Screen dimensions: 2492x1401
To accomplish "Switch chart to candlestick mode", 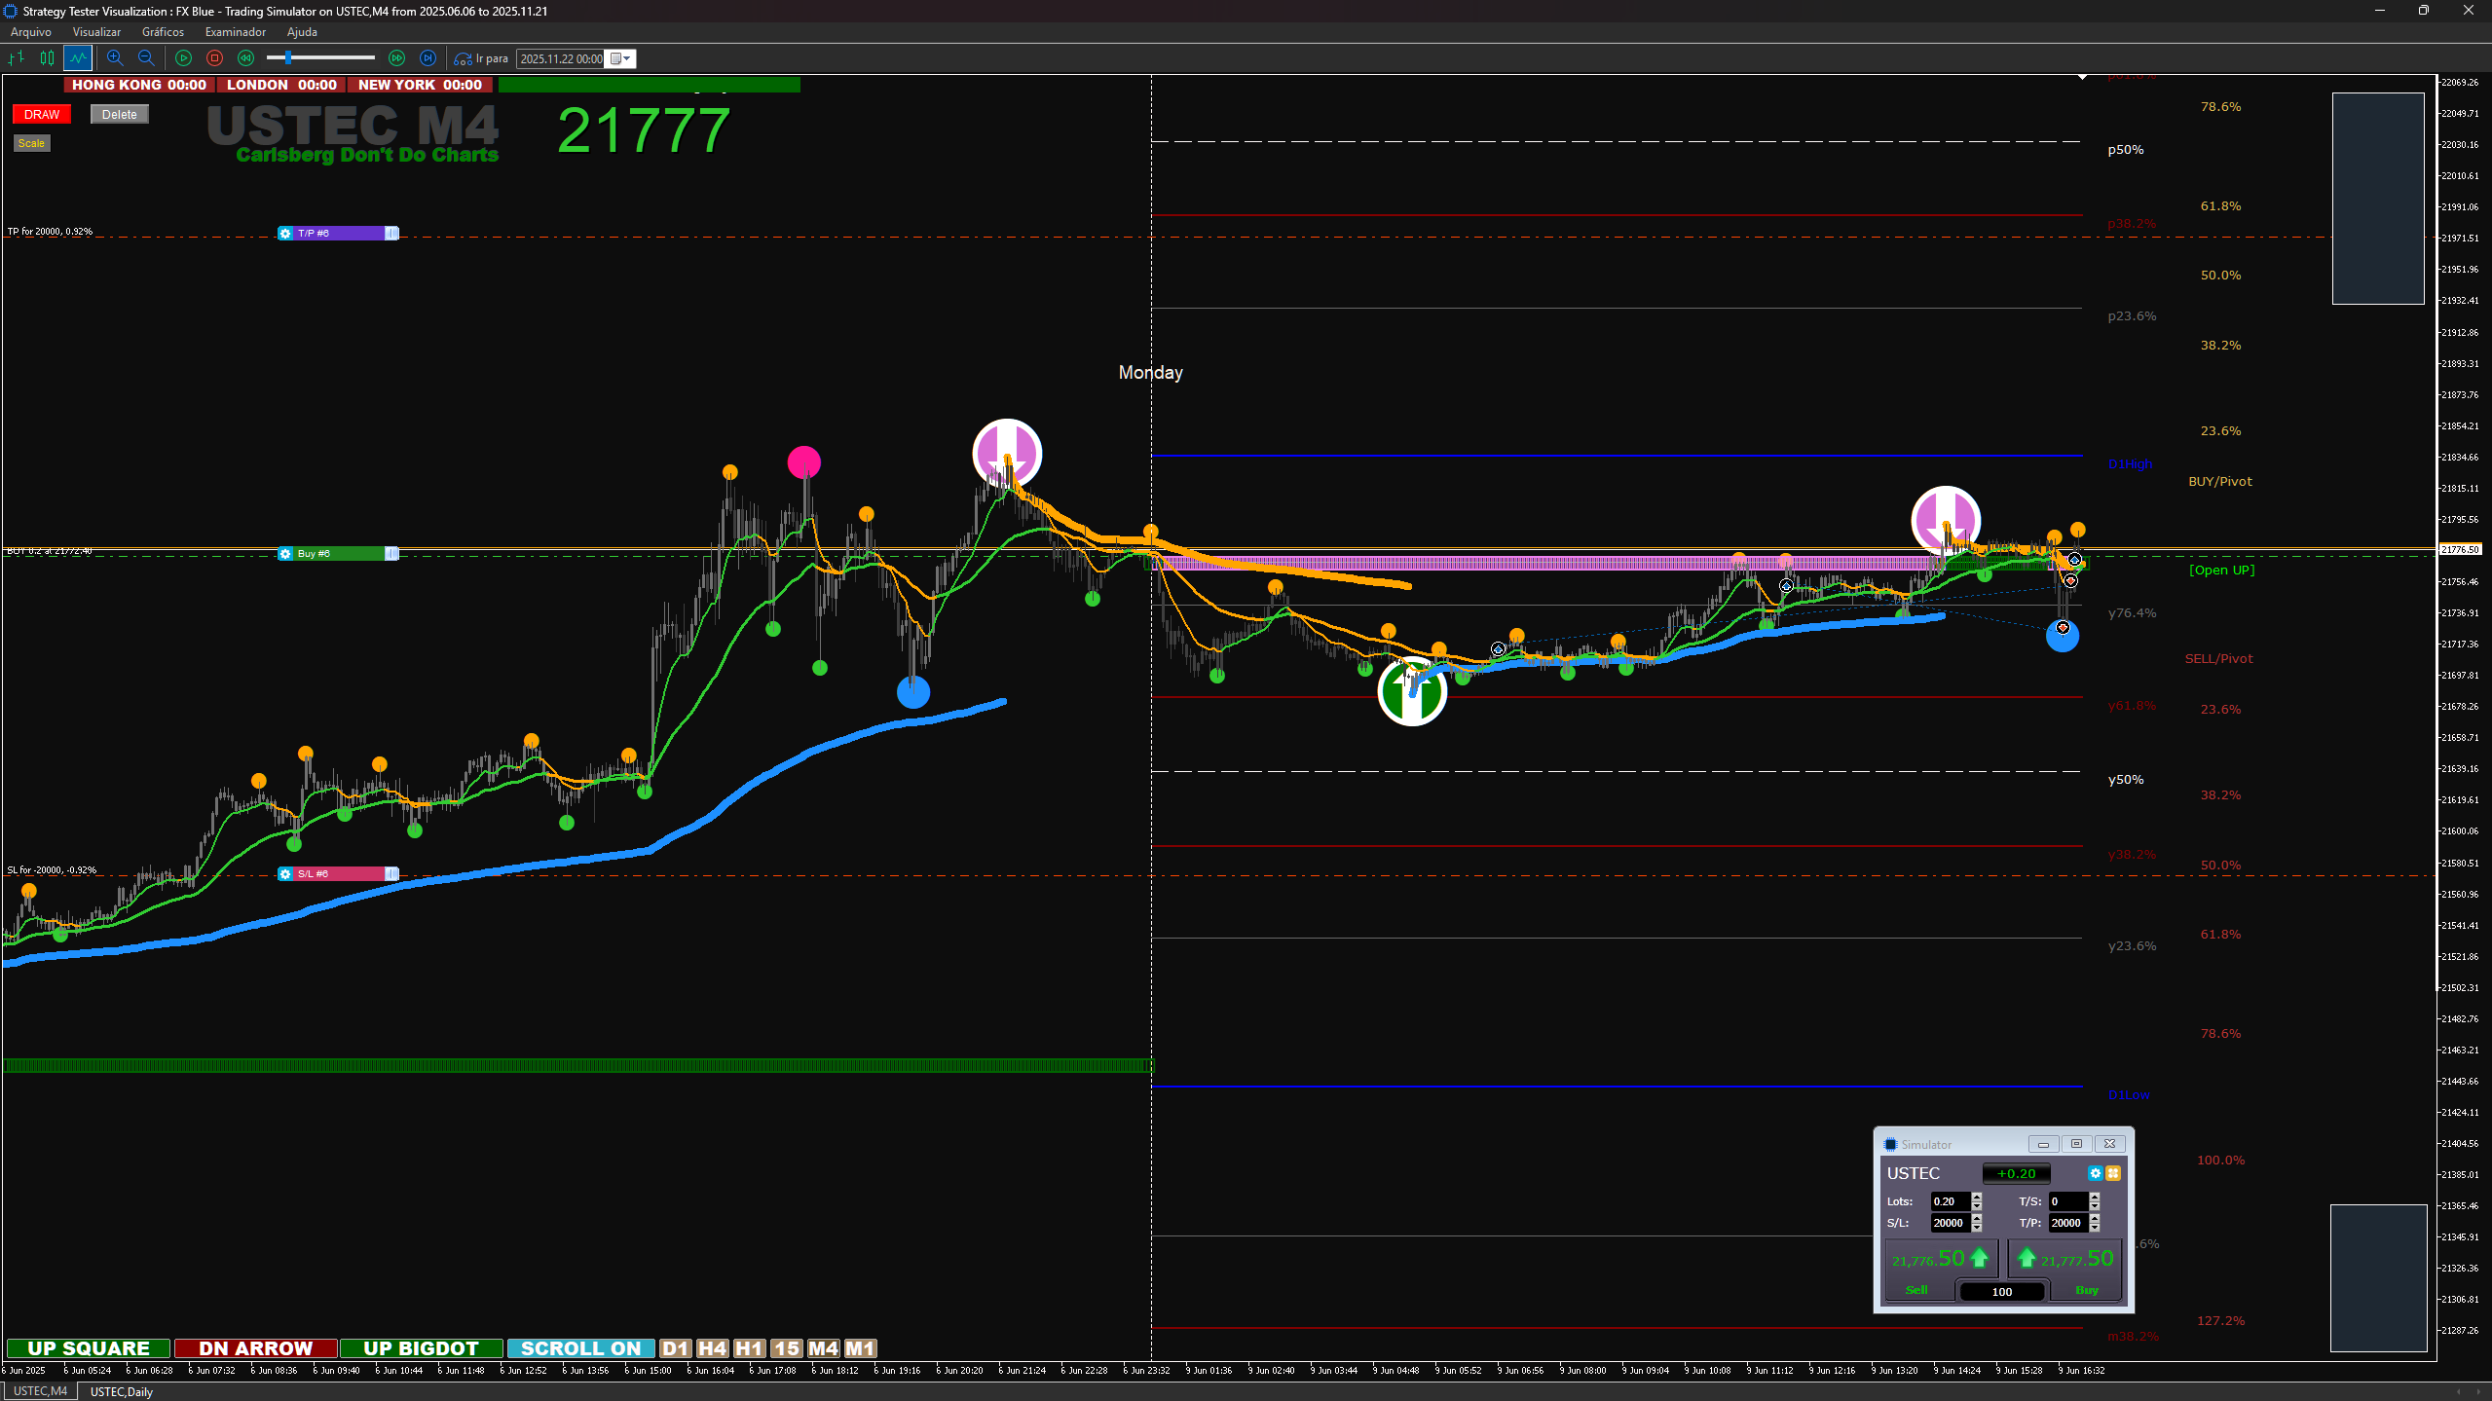I will click(47, 58).
